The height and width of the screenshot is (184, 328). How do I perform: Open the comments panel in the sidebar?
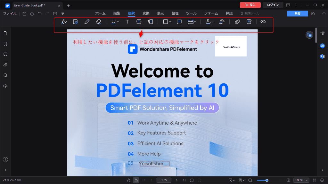tap(5, 54)
